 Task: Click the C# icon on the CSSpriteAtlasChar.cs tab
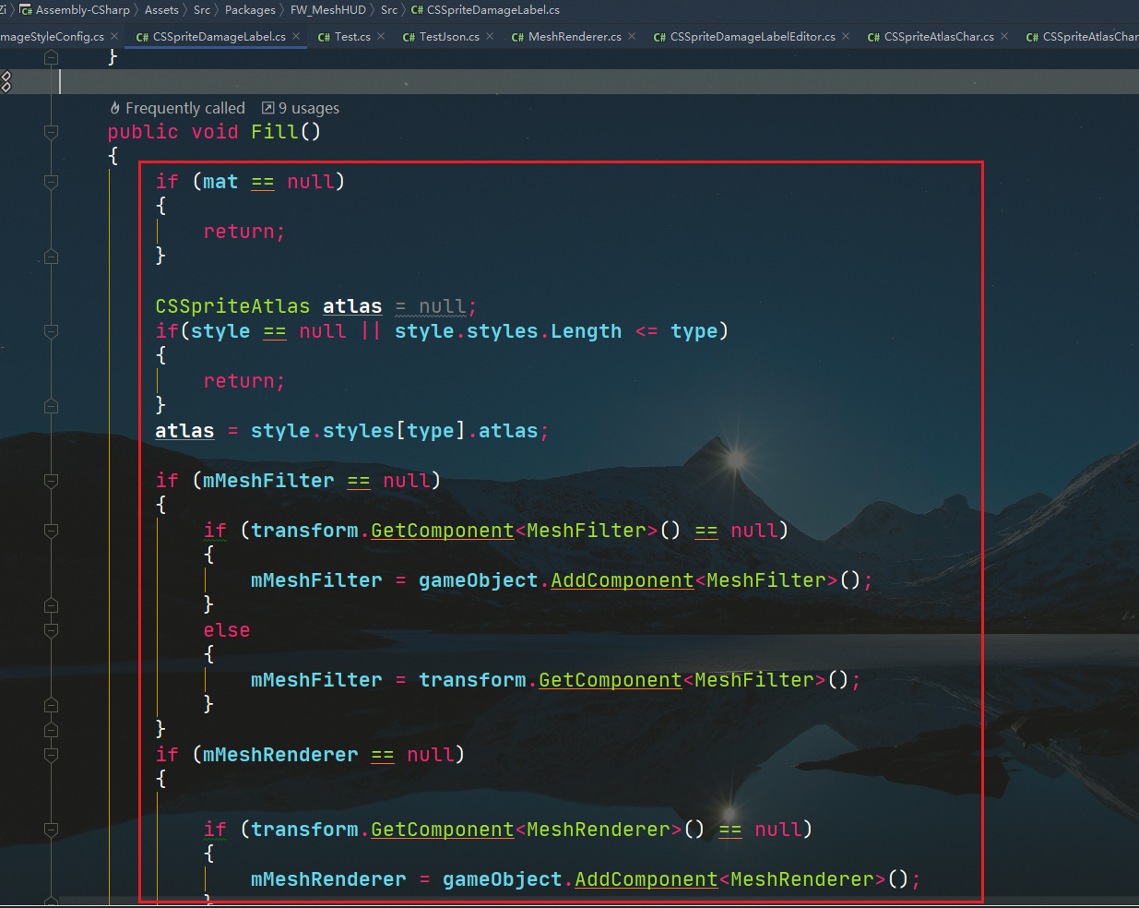873,37
